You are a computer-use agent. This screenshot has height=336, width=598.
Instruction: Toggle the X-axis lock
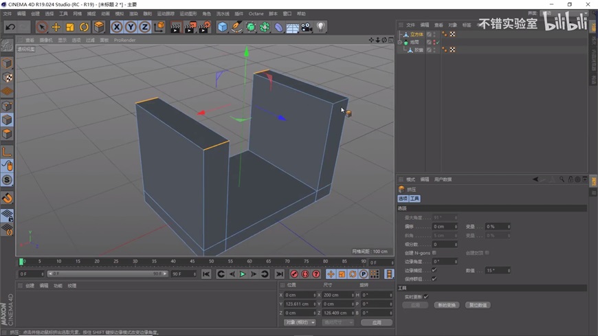coord(117,27)
